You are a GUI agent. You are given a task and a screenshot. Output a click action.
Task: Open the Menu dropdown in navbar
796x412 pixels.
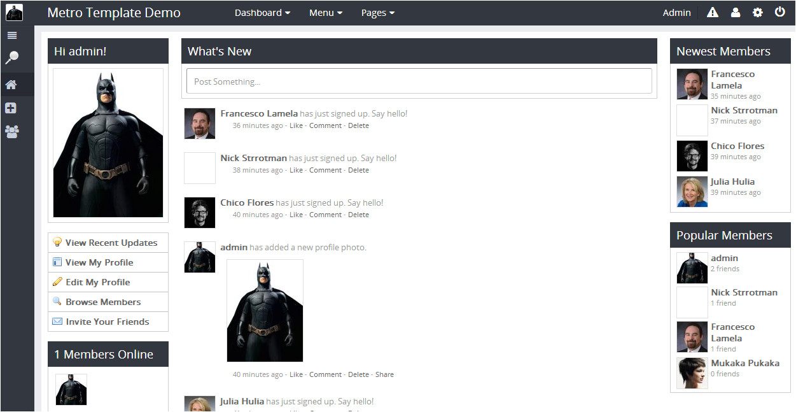[325, 13]
